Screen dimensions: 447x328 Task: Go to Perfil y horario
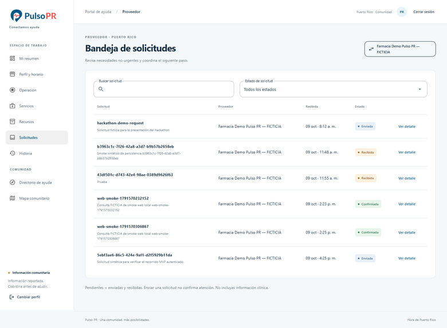pos(37,74)
